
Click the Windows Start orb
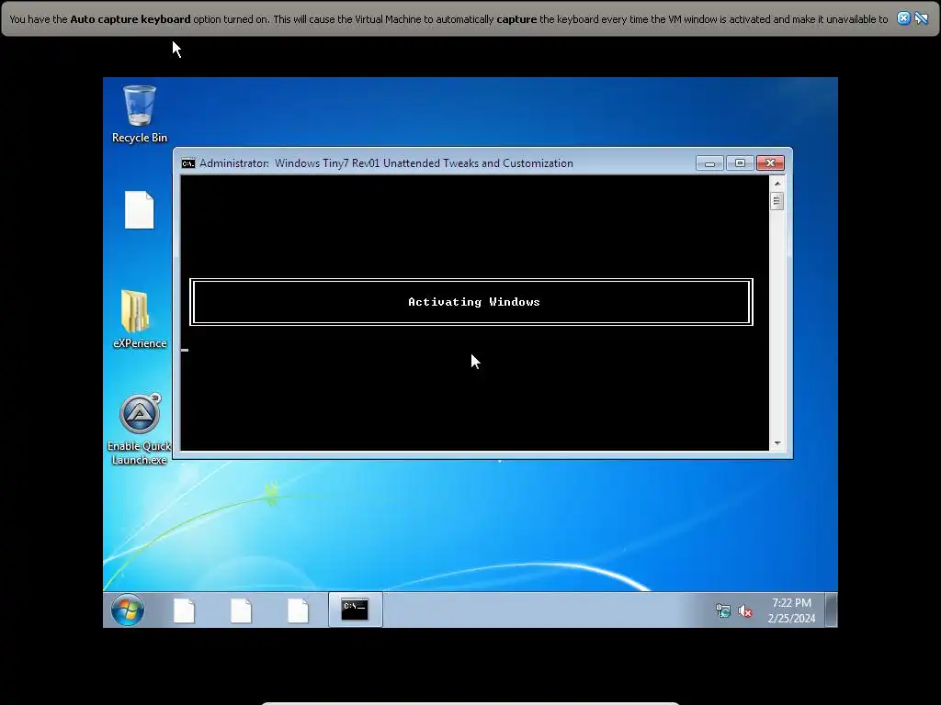coord(127,610)
